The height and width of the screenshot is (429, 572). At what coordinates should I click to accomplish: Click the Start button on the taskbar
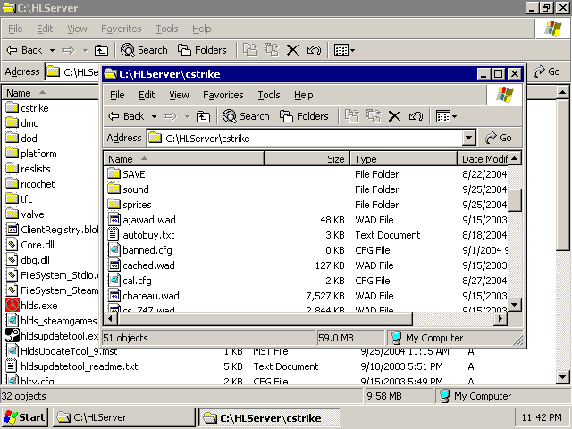(x=25, y=417)
